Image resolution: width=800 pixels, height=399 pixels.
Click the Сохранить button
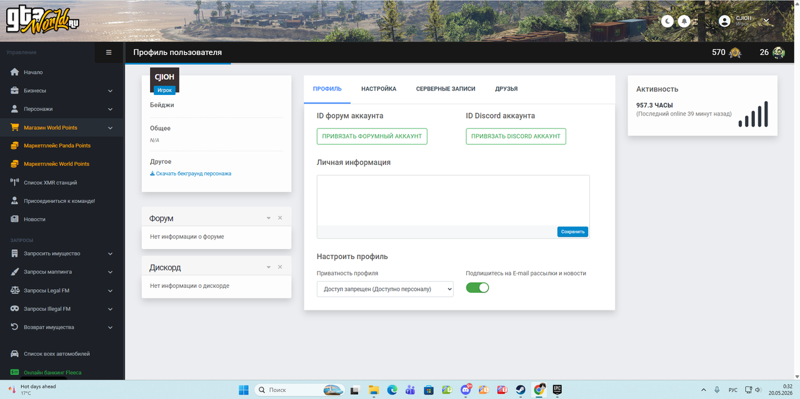point(573,232)
